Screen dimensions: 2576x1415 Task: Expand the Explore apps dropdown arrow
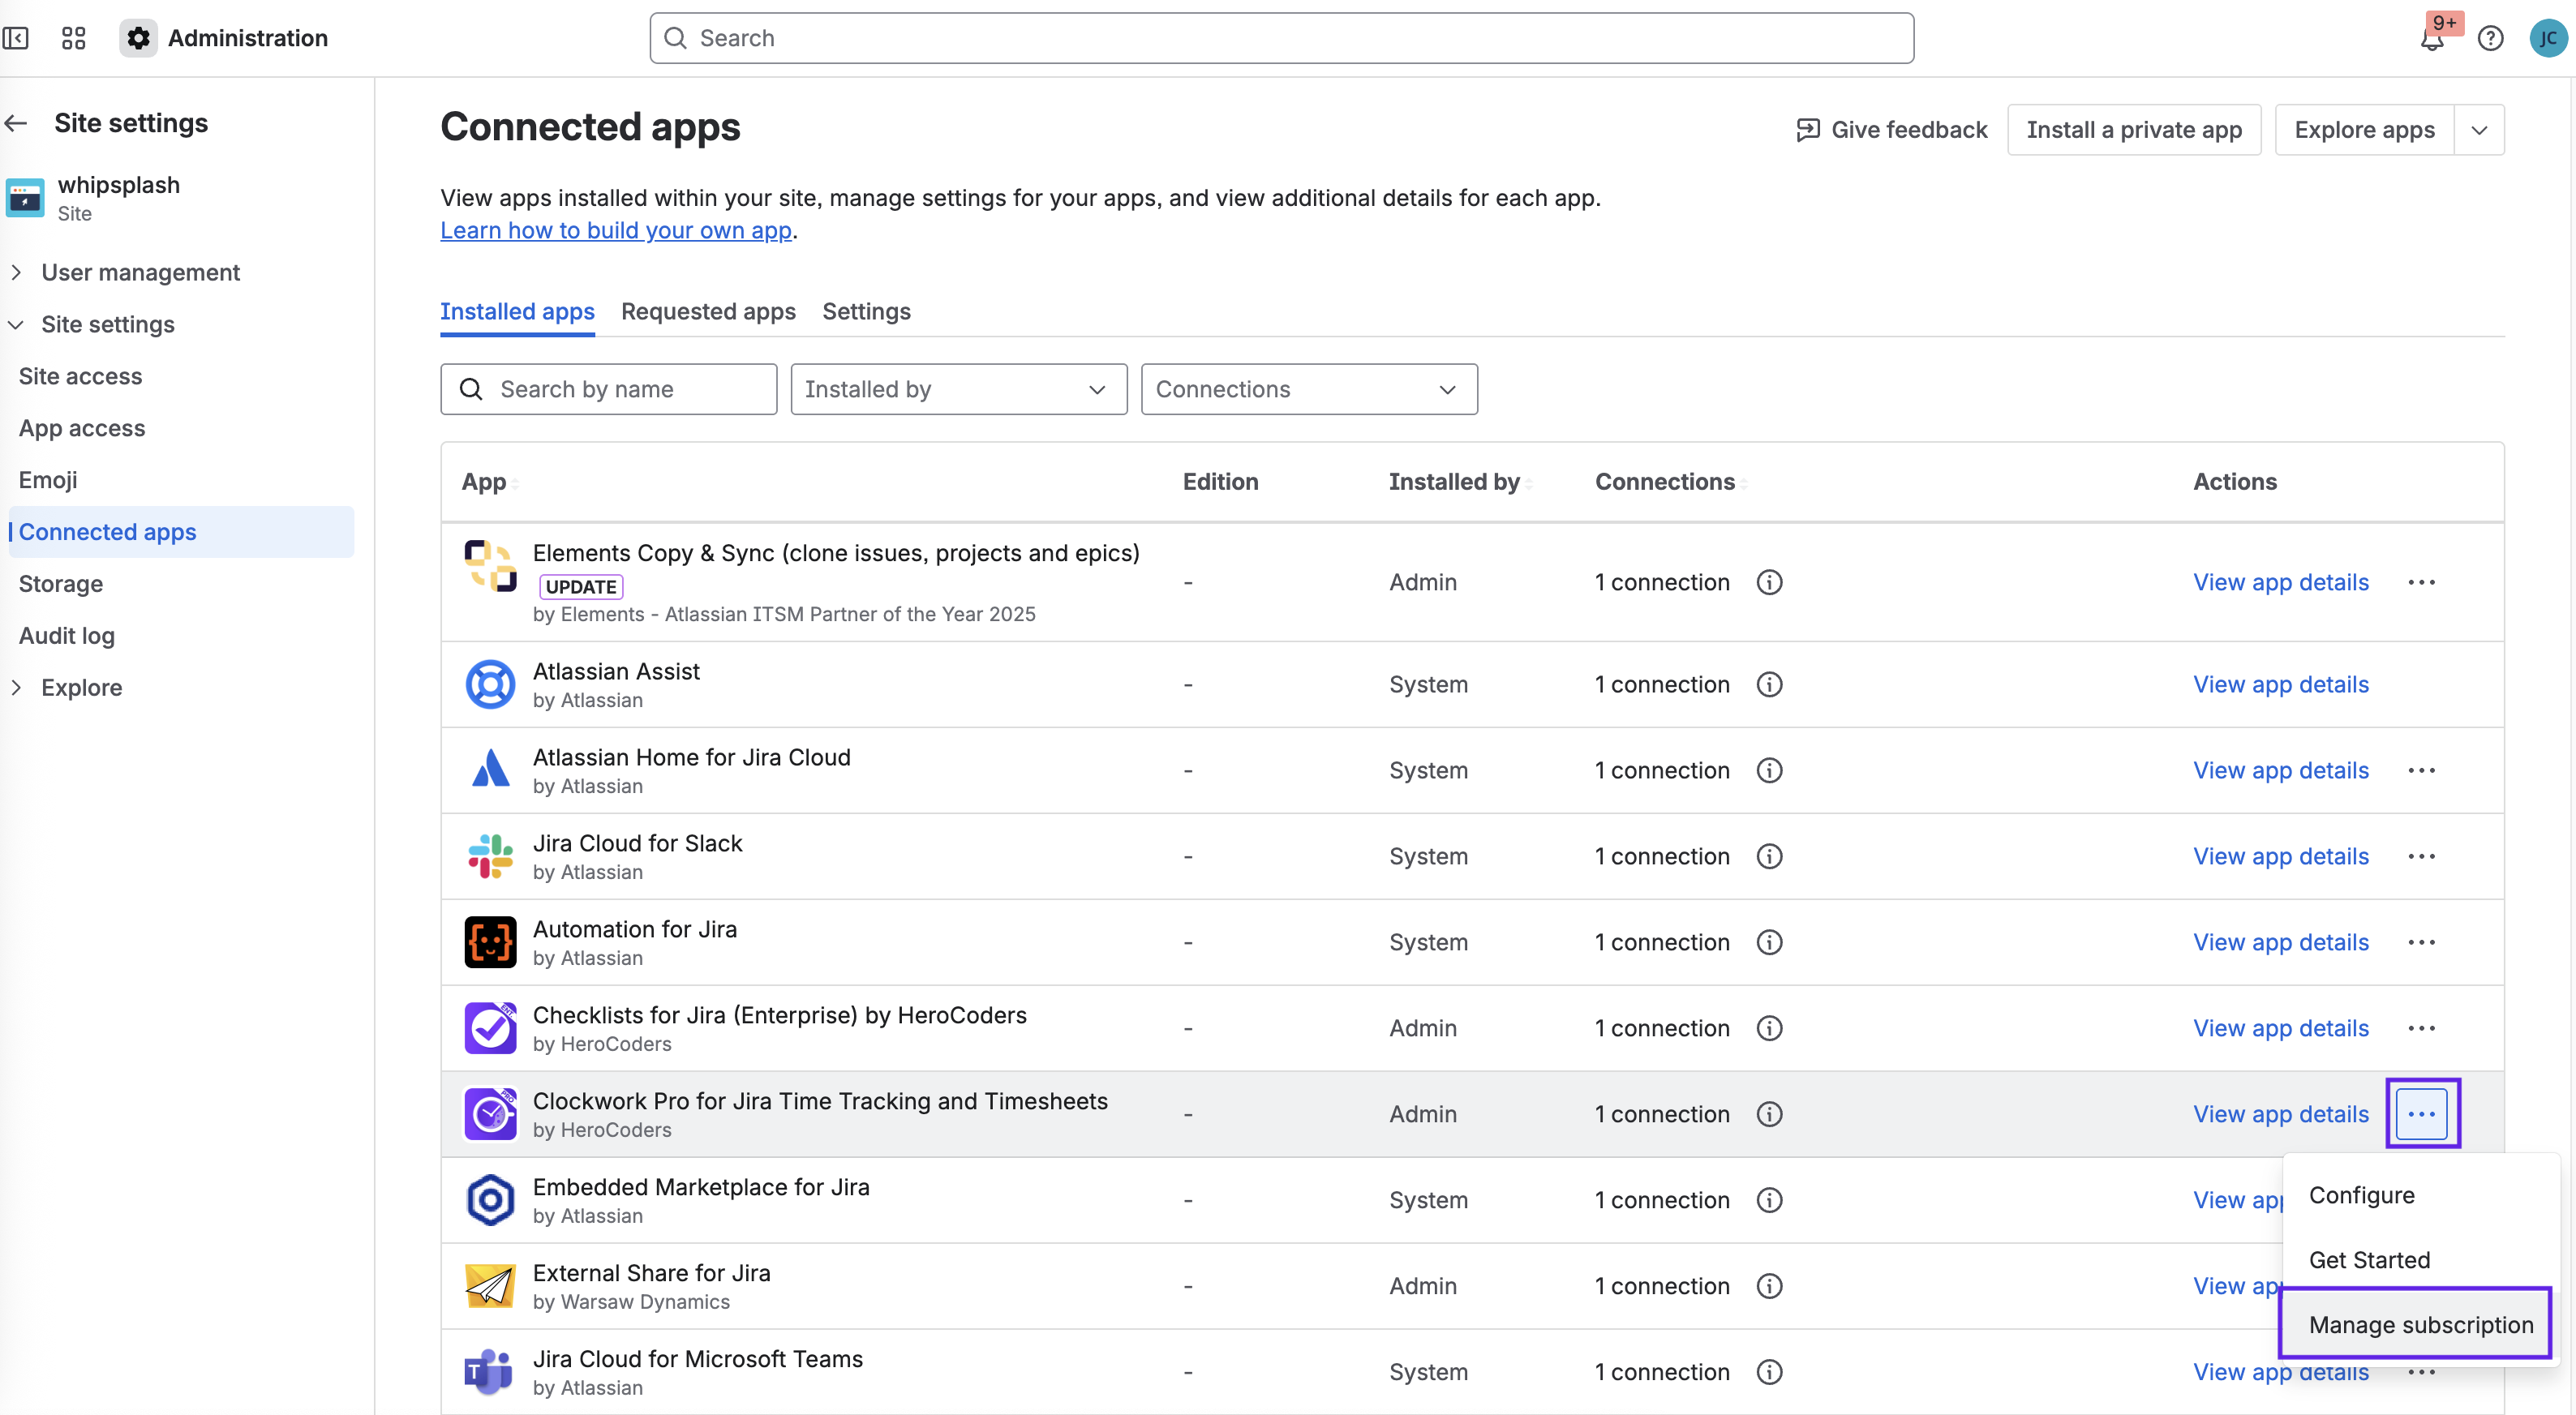[x=2479, y=130]
